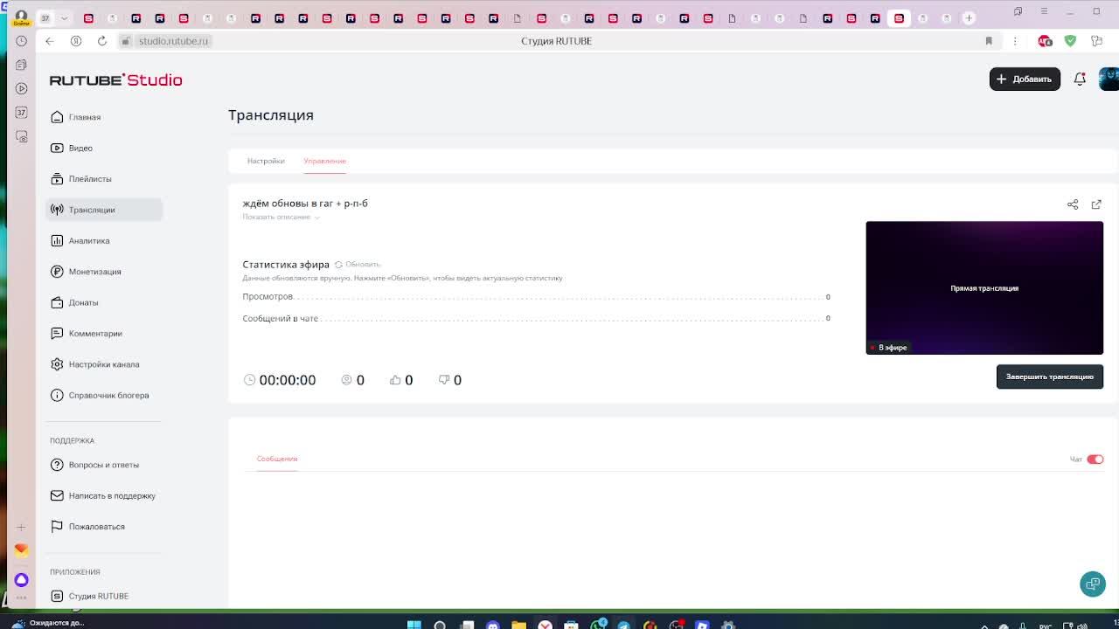Click Обновить to refresh stream statistics
Image resolution: width=1119 pixels, height=629 pixels.
tap(358, 264)
